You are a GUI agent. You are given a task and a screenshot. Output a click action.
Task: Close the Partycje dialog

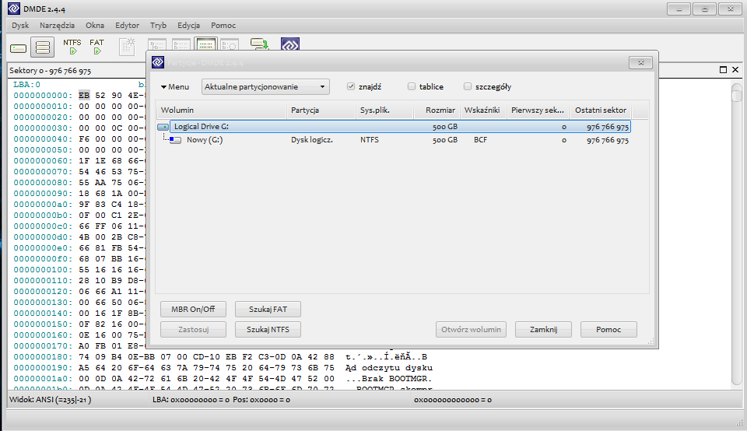(640, 62)
